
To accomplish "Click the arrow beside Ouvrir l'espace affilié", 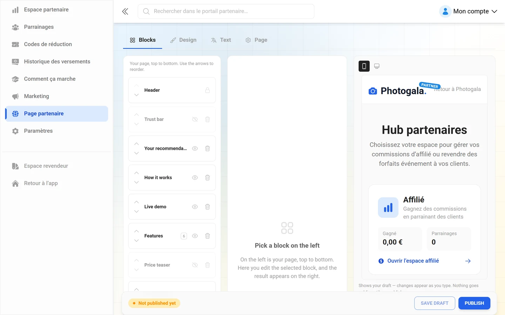I will [468, 261].
